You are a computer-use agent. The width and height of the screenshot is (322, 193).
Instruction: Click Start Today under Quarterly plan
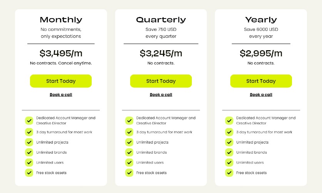pyautogui.click(x=161, y=81)
